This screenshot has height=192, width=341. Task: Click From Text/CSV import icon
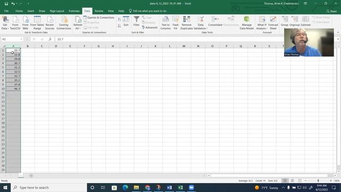point(15,23)
